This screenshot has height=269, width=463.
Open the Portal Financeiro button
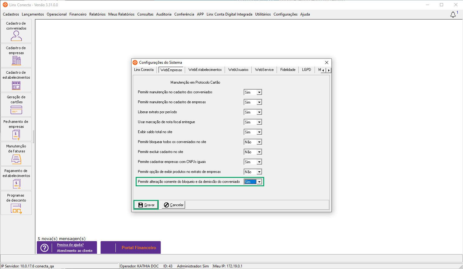pyautogui.click(x=131, y=248)
